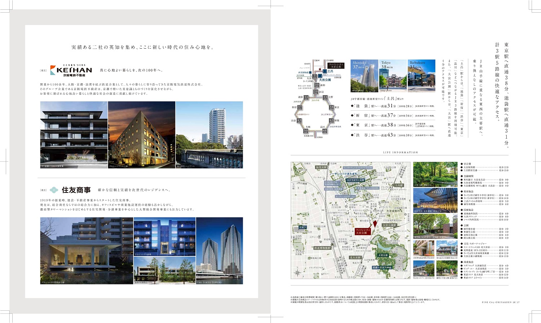Select the 新宿 direct 37分 access row
Image resolution: width=541 pixels, height=323 pixels.
(x=393, y=115)
